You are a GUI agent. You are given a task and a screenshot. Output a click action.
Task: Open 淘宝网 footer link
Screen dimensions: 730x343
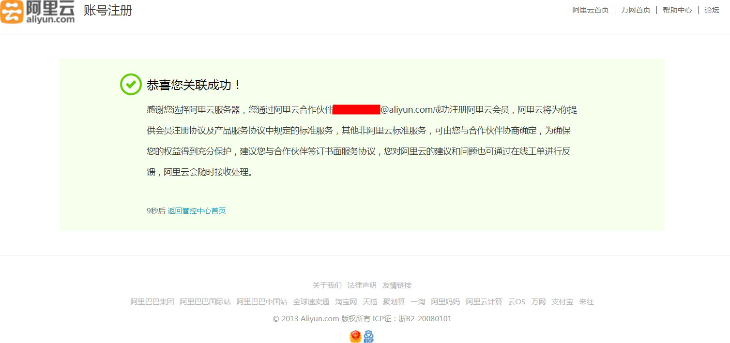[x=346, y=302]
